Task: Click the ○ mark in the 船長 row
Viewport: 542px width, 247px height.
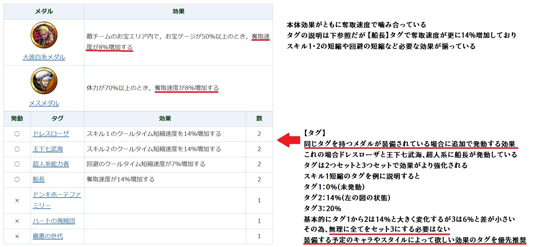Action: (17, 179)
